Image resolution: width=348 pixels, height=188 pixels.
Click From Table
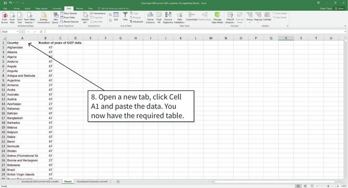click(x=68, y=18)
